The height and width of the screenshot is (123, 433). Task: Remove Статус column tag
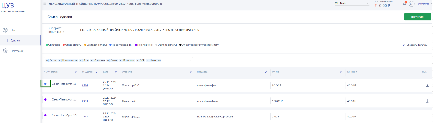pos(47,60)
